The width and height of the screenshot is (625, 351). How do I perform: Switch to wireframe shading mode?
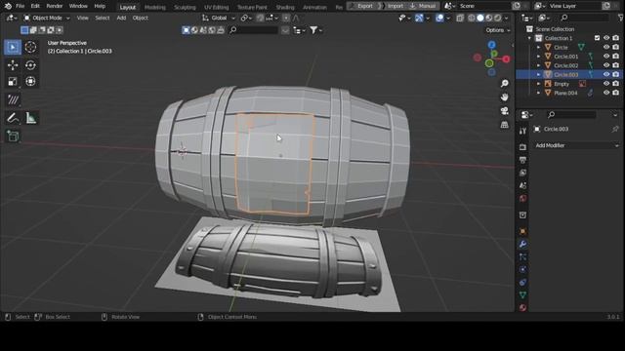[x=472, y=18]
